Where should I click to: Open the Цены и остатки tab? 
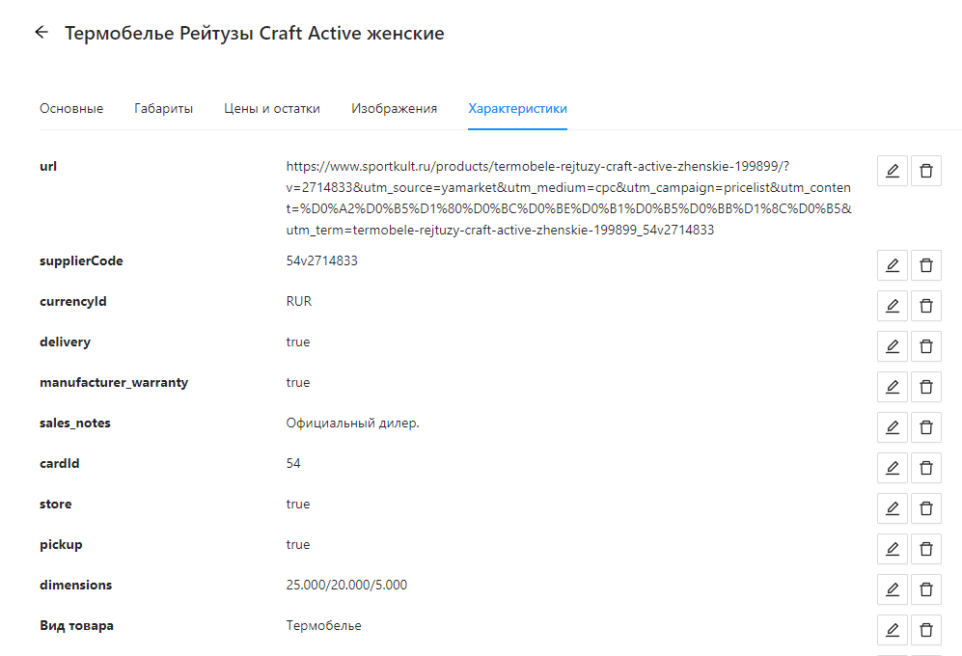point(272,109)
